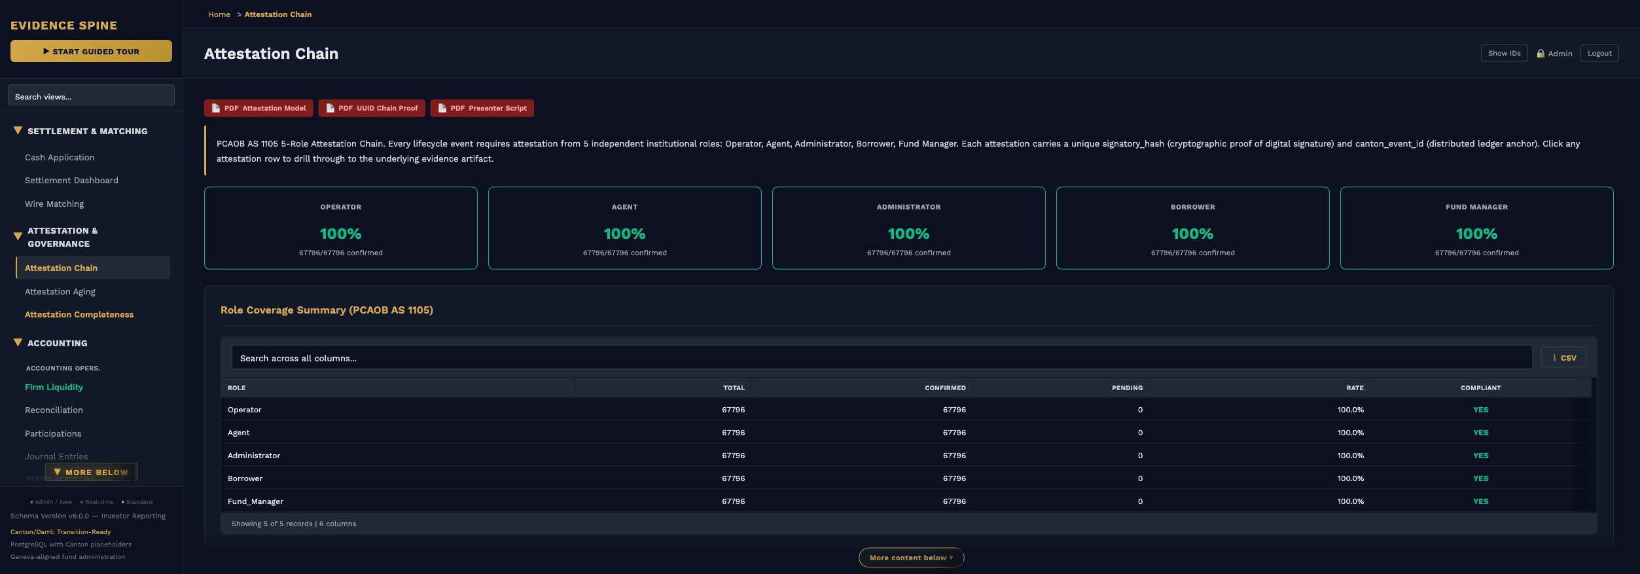Download the role coverage table as CSV

pos(1563,357)
